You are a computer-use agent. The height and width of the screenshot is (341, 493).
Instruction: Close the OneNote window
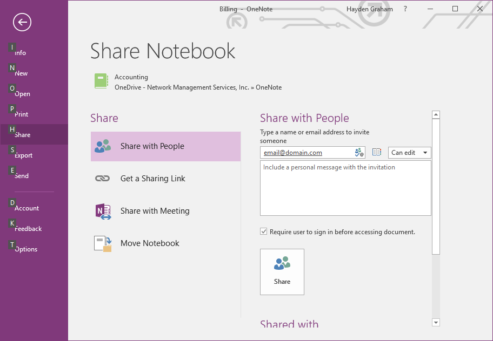tap(480, 9)
